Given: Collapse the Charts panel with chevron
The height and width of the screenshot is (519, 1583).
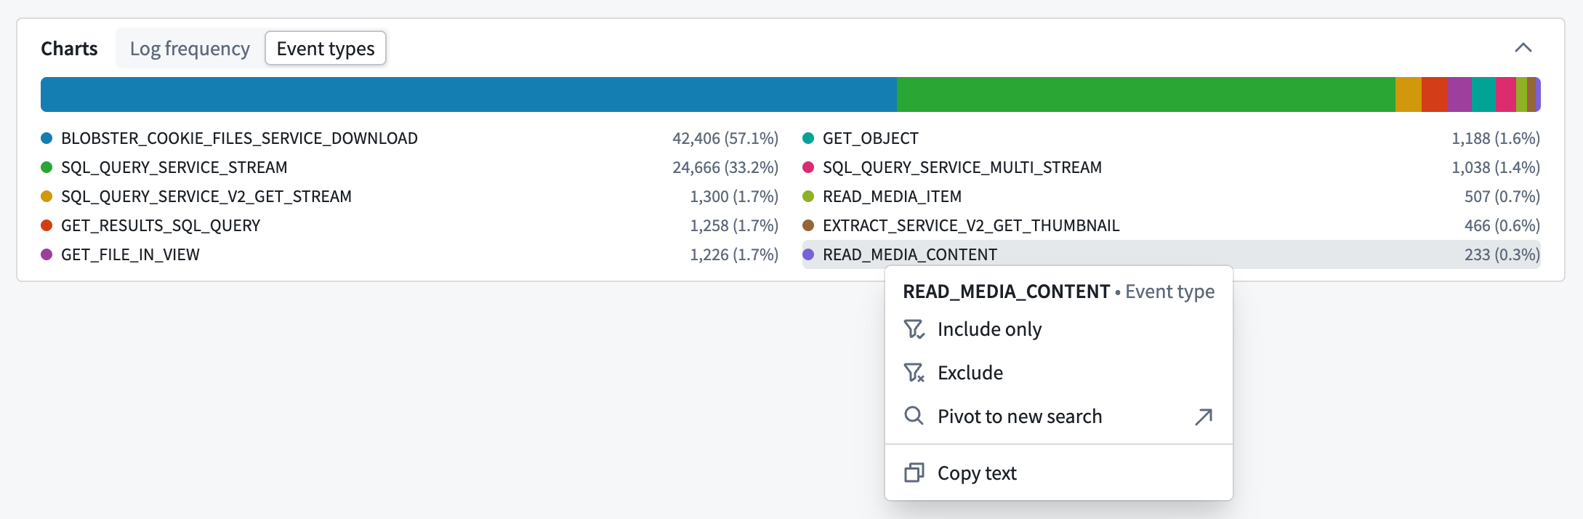Looking at the screenshot, I should (x=1523, y=48).
